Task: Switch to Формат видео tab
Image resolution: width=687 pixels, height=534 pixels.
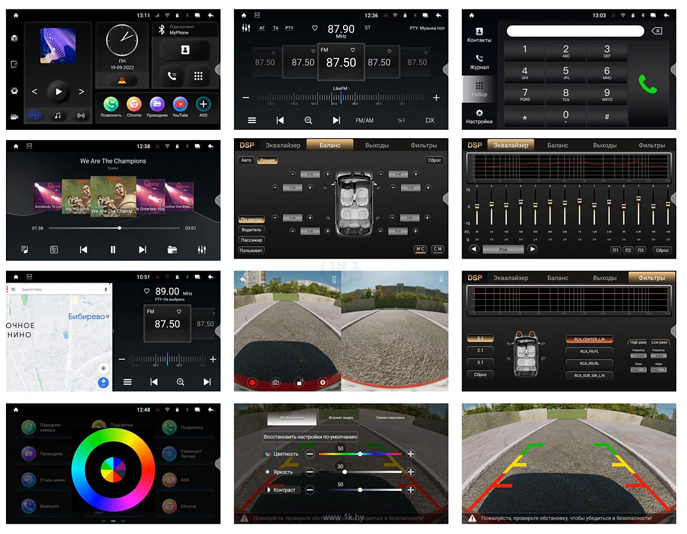Action: click(x=341, y=417)
